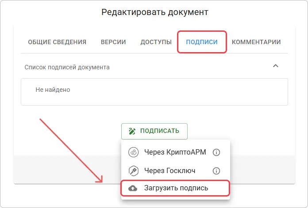
Task: Select Загрузить подпись menu item
Action: (176, 188)
